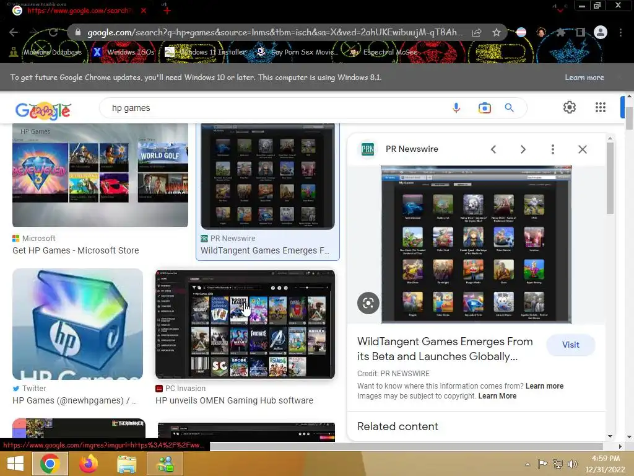Show hidden system tray icons
Viewport: 634px width, 476px height.
tap(528, 464)
